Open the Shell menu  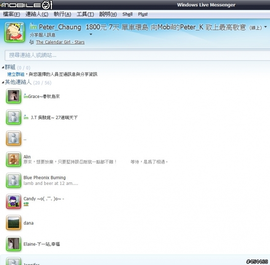point(127,14)
